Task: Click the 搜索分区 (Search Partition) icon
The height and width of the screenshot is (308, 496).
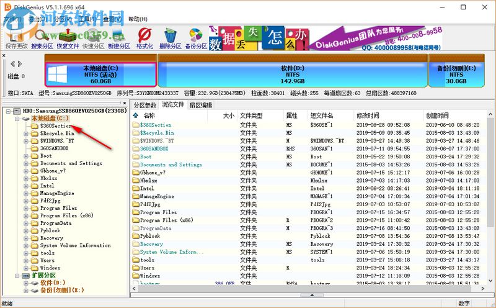Action: (x=42, y=38)
